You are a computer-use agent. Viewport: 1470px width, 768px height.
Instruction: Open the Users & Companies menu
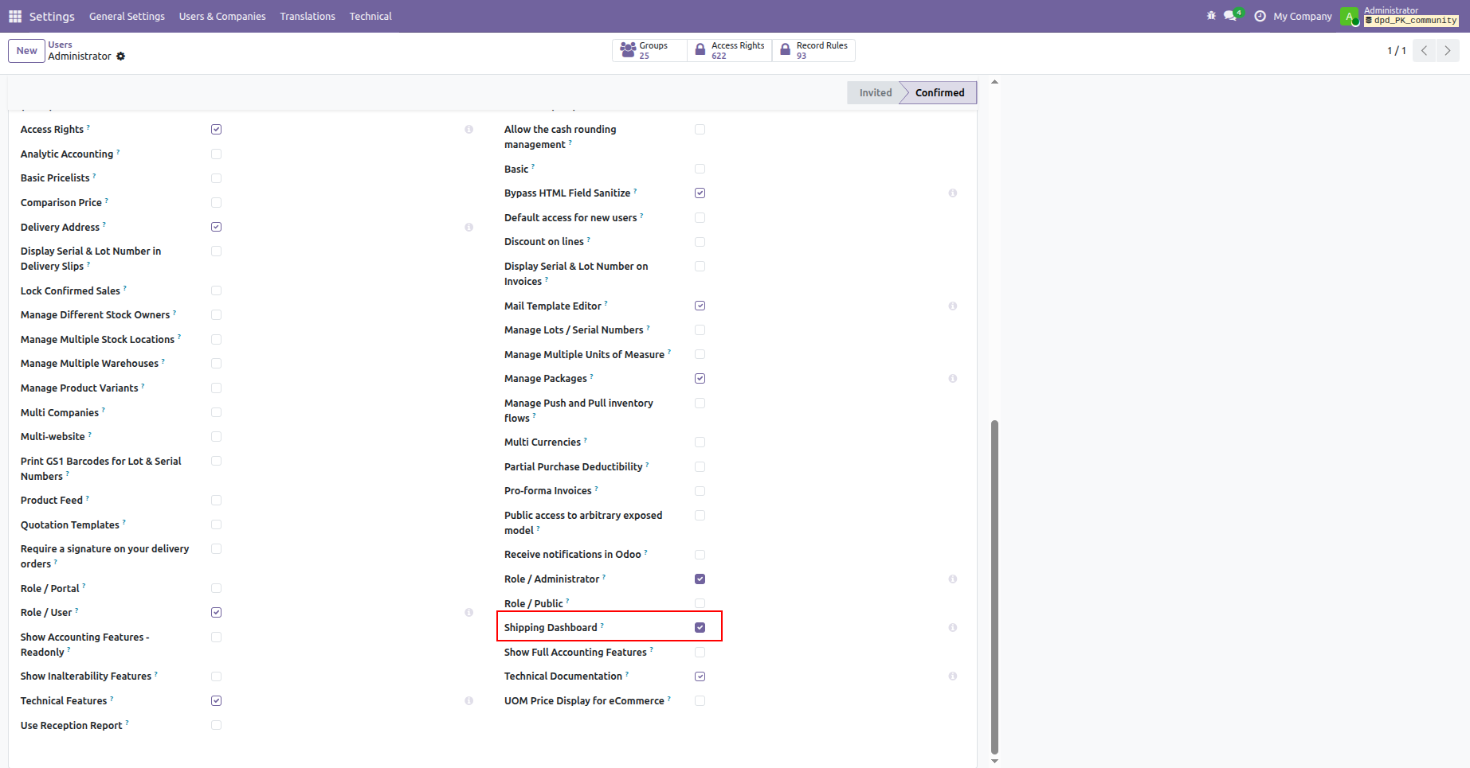[x=222, y=16]
